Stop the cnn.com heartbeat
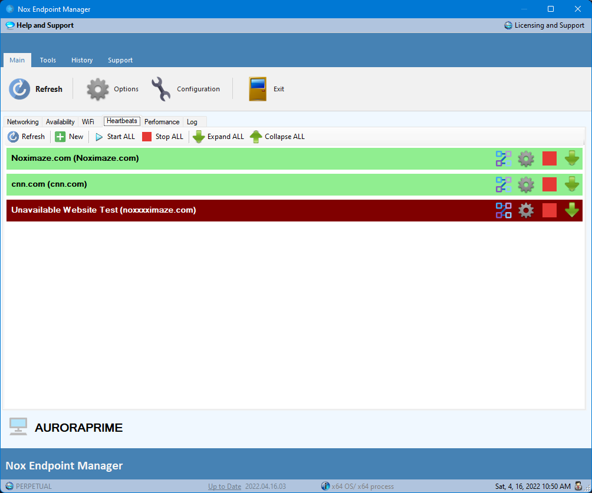592x493 pixels. (550, 185)
